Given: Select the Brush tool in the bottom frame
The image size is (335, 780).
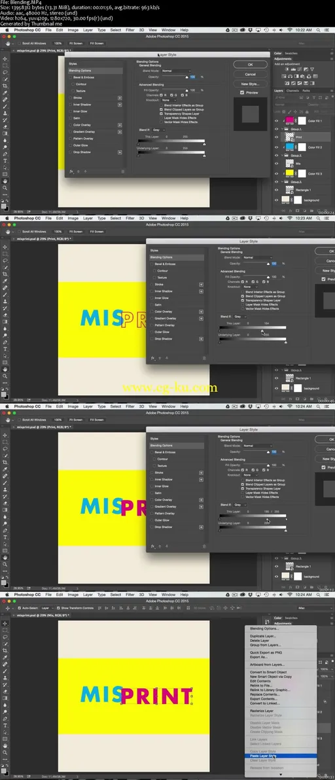Looking at the screenshot, I should [5, 671].
